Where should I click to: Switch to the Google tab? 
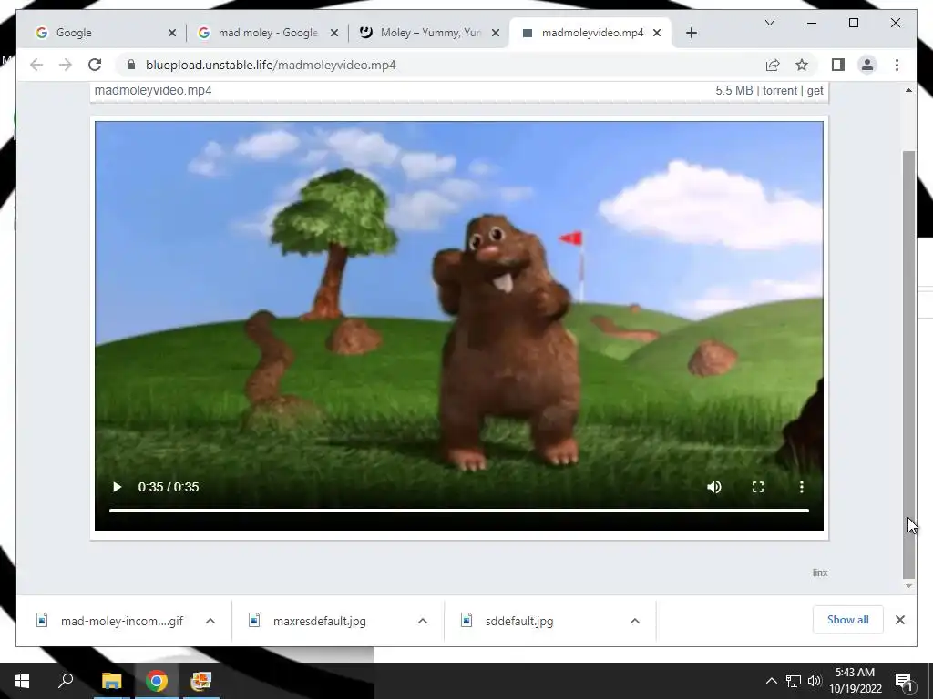[x=104, y=33]
